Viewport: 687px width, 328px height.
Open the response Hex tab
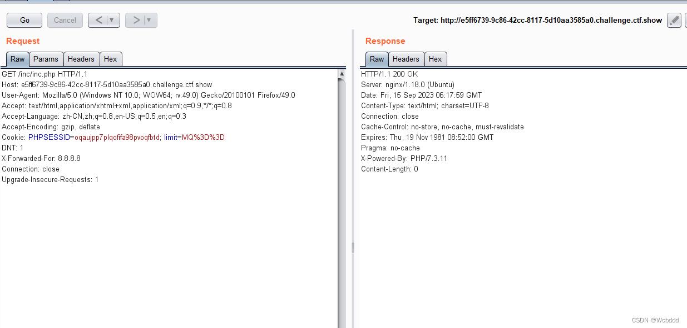[x=436, y=59]
